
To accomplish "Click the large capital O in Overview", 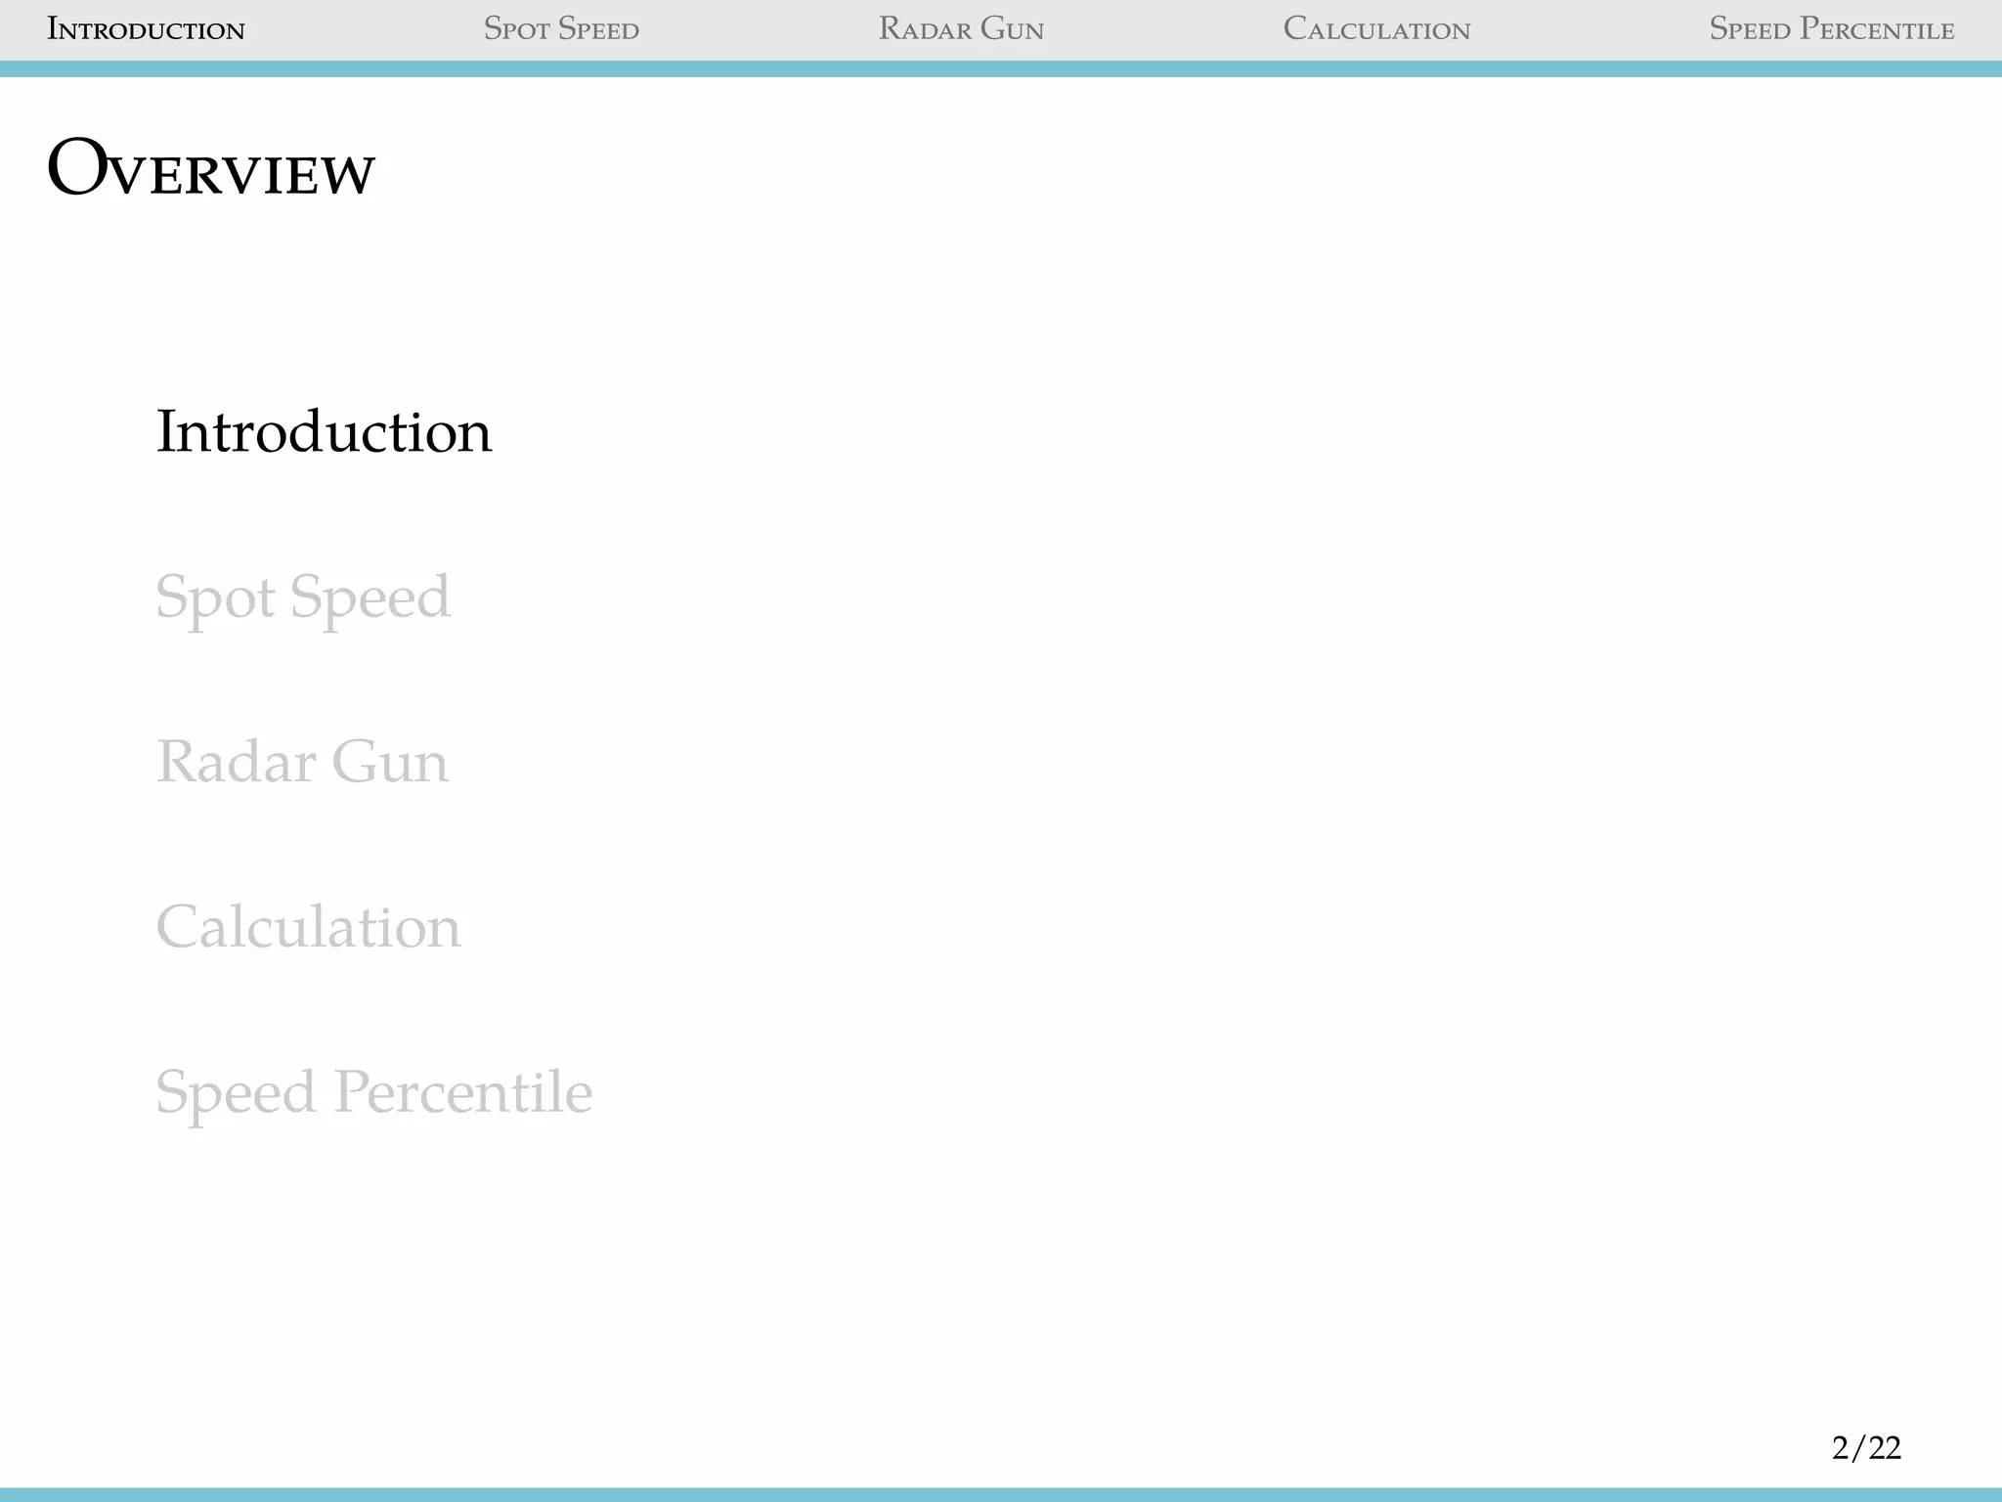I will (x=77, y=168).
